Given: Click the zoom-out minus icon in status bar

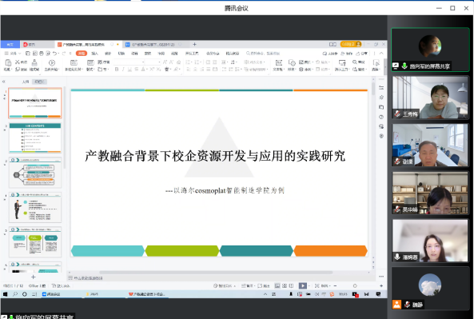Looking at the screenshot, I should (x=335, y=285).
